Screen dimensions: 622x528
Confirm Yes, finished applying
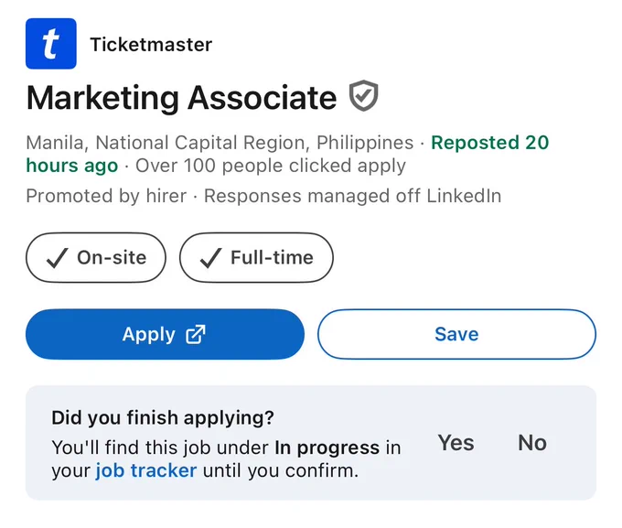(456, 443)
